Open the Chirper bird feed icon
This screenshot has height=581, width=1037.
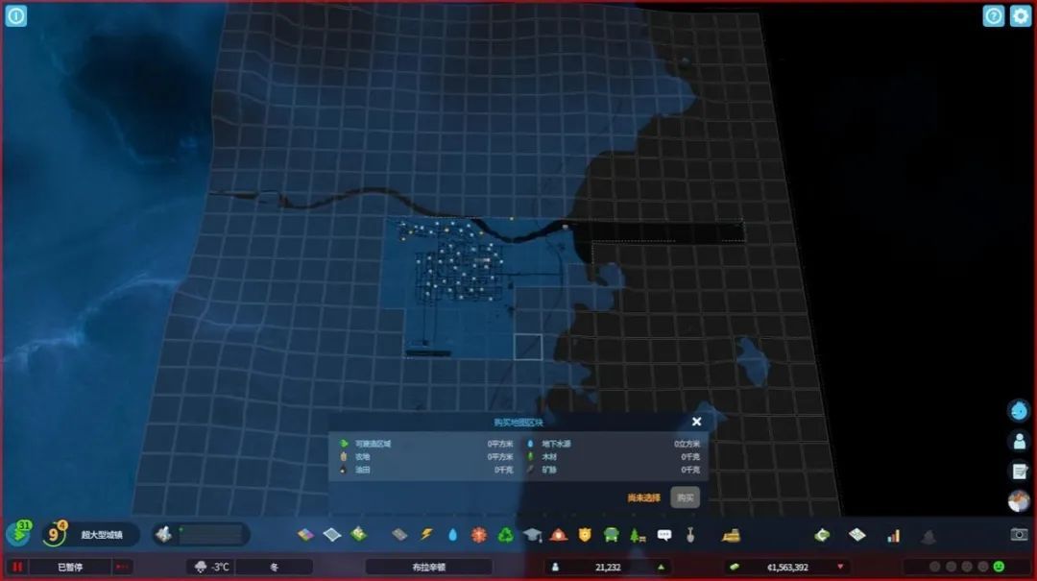(x=1019, y=411)
